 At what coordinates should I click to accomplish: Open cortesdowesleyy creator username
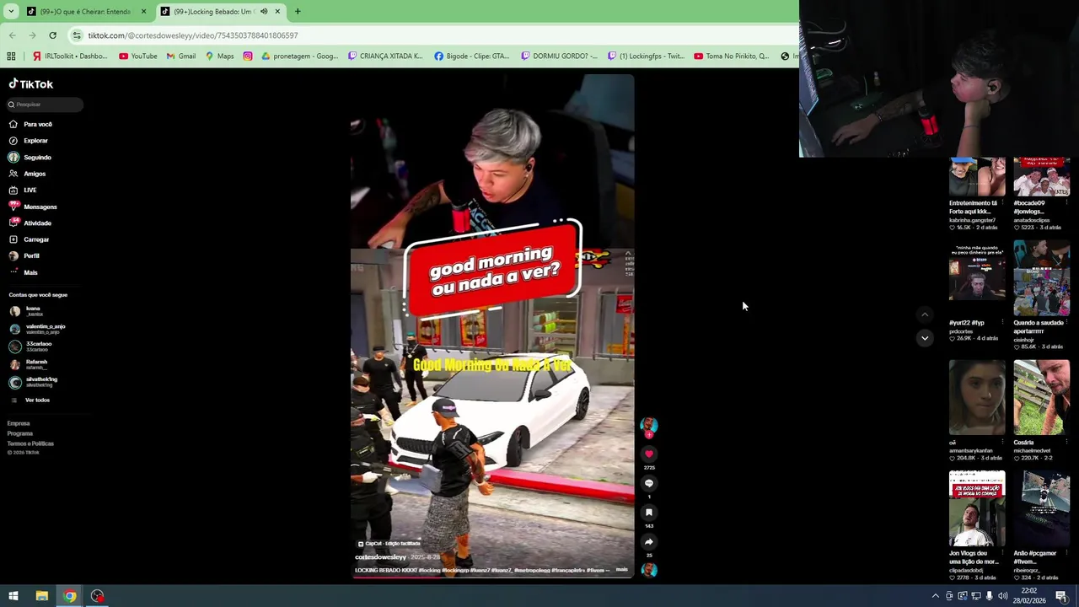(381, 557)
